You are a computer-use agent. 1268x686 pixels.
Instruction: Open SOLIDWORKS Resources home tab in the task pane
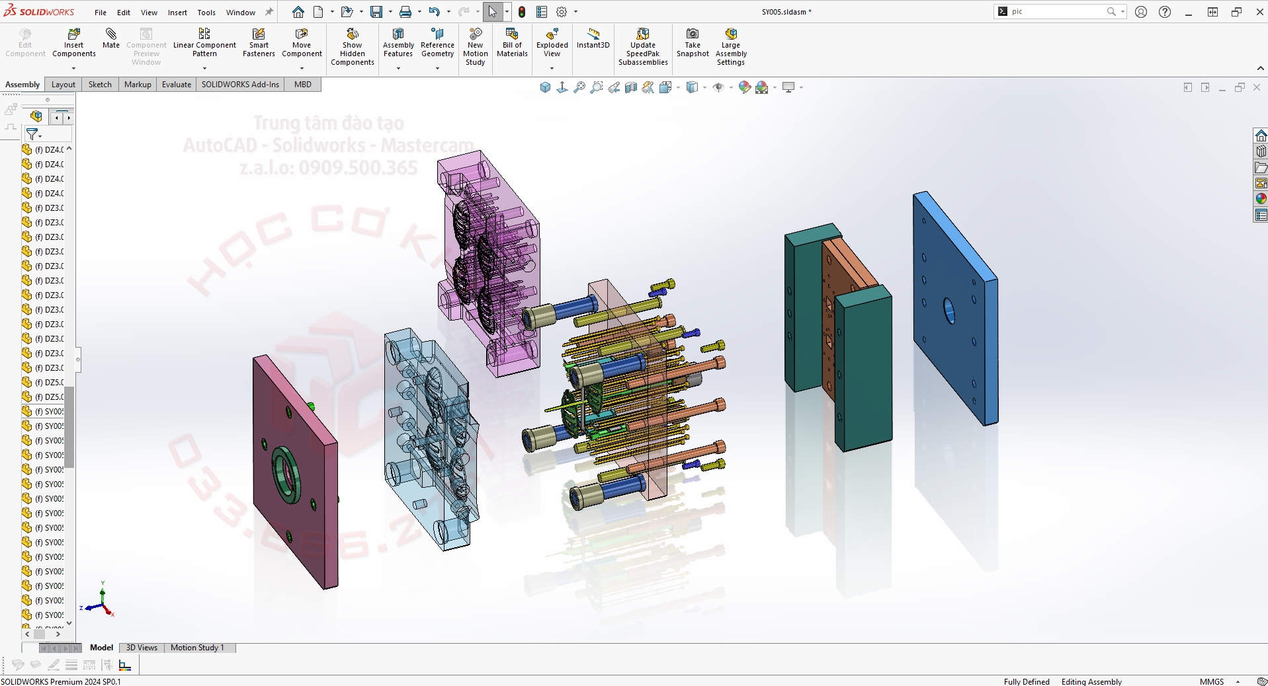pyautogui.click(x=1261, y=135)
